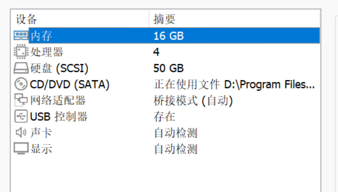Select the 硬盘 (SCSI) device label

coord(59,68)
